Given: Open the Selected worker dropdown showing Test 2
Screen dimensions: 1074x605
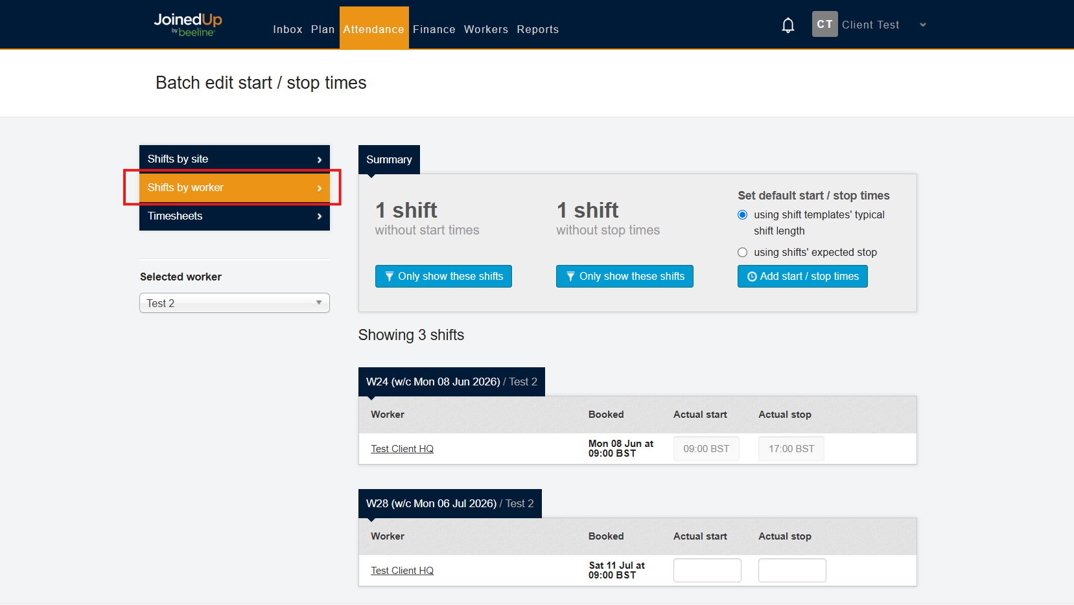Looking at the screenshot, I should coord(235,302).
